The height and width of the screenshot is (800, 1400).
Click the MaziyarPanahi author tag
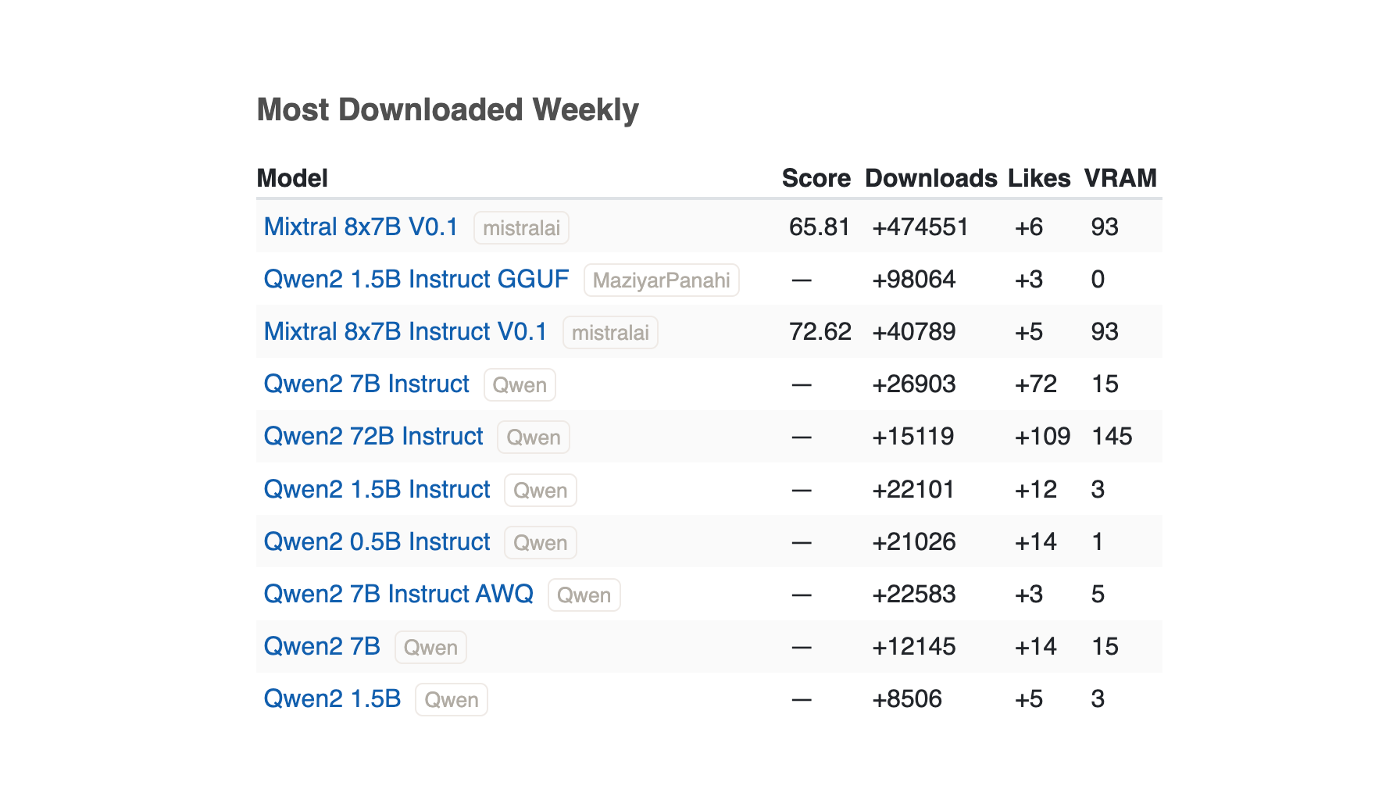662,280
